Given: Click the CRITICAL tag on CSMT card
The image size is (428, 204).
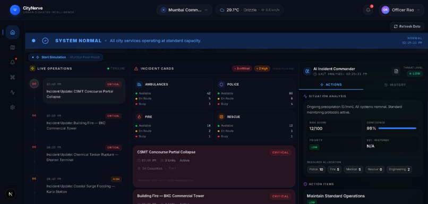Looking at the screenshot, I should 280,153.
